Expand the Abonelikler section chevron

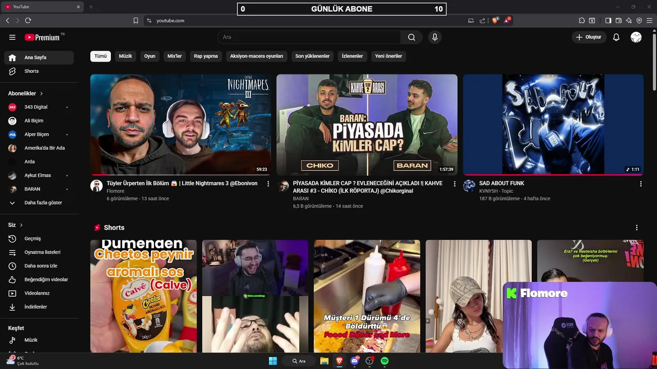pyautogui.click(x=41, y=94)
